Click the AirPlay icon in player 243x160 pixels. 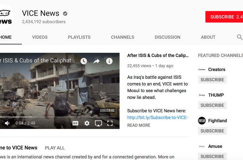click(98, 123)
